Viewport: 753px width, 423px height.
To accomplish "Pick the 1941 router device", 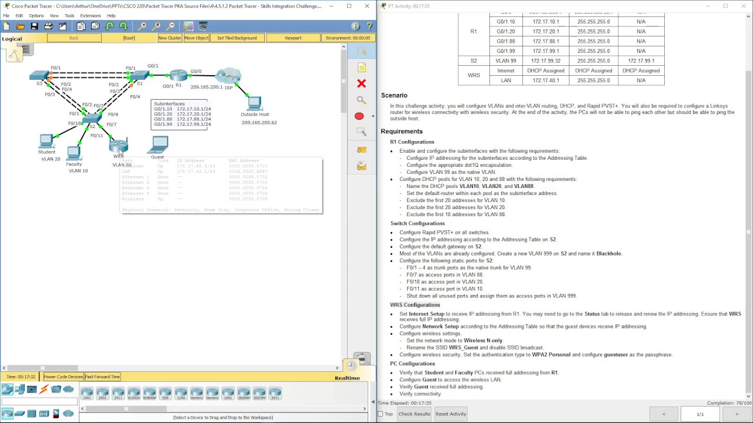I will (87, 393).
